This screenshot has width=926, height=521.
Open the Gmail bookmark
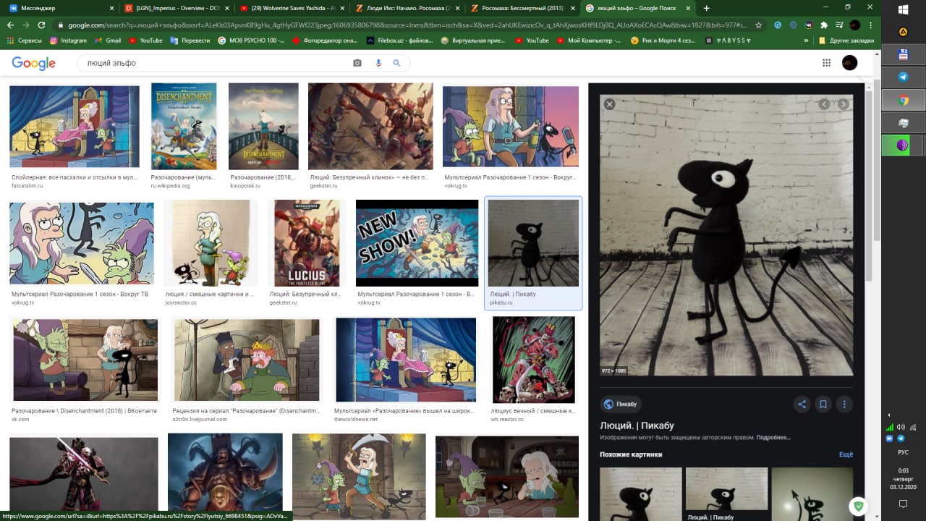(x=106, y=41)
